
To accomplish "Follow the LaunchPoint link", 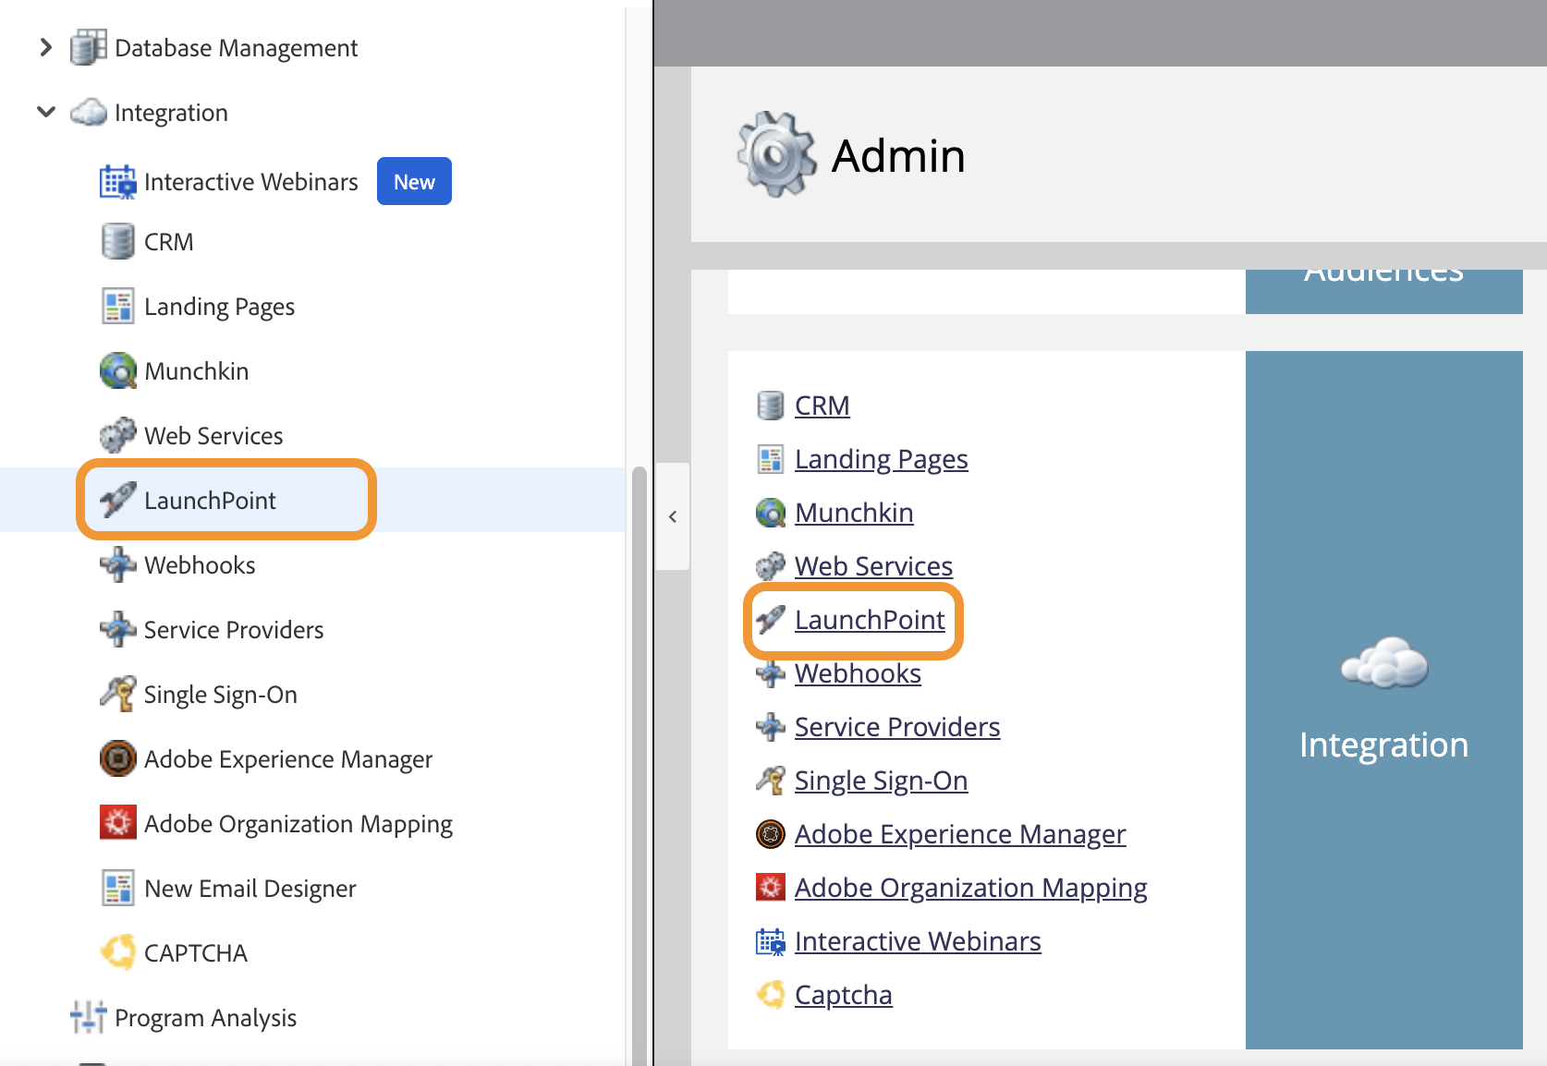I will pos(870,620).
